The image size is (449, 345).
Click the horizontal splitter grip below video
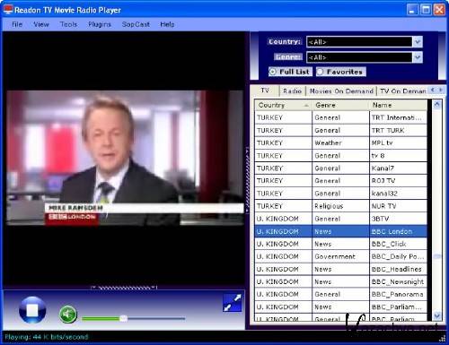124,288
